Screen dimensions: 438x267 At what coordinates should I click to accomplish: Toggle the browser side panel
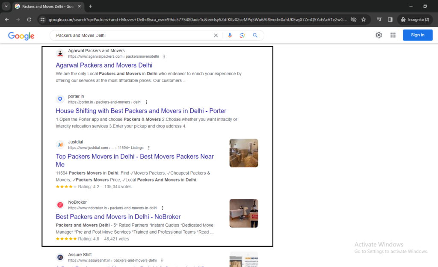(x=390, y=20)
